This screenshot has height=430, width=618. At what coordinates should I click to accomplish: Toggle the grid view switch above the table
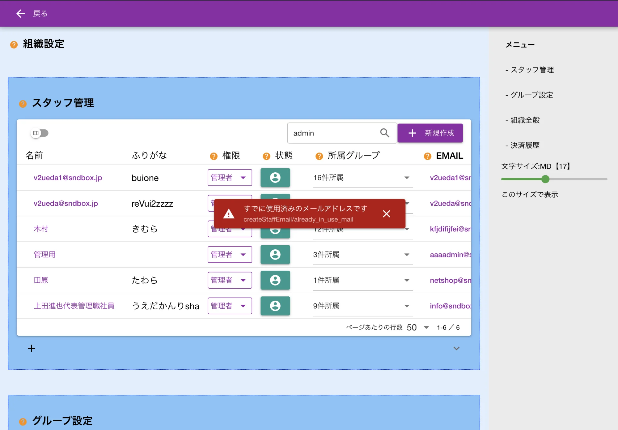(40, 133)
